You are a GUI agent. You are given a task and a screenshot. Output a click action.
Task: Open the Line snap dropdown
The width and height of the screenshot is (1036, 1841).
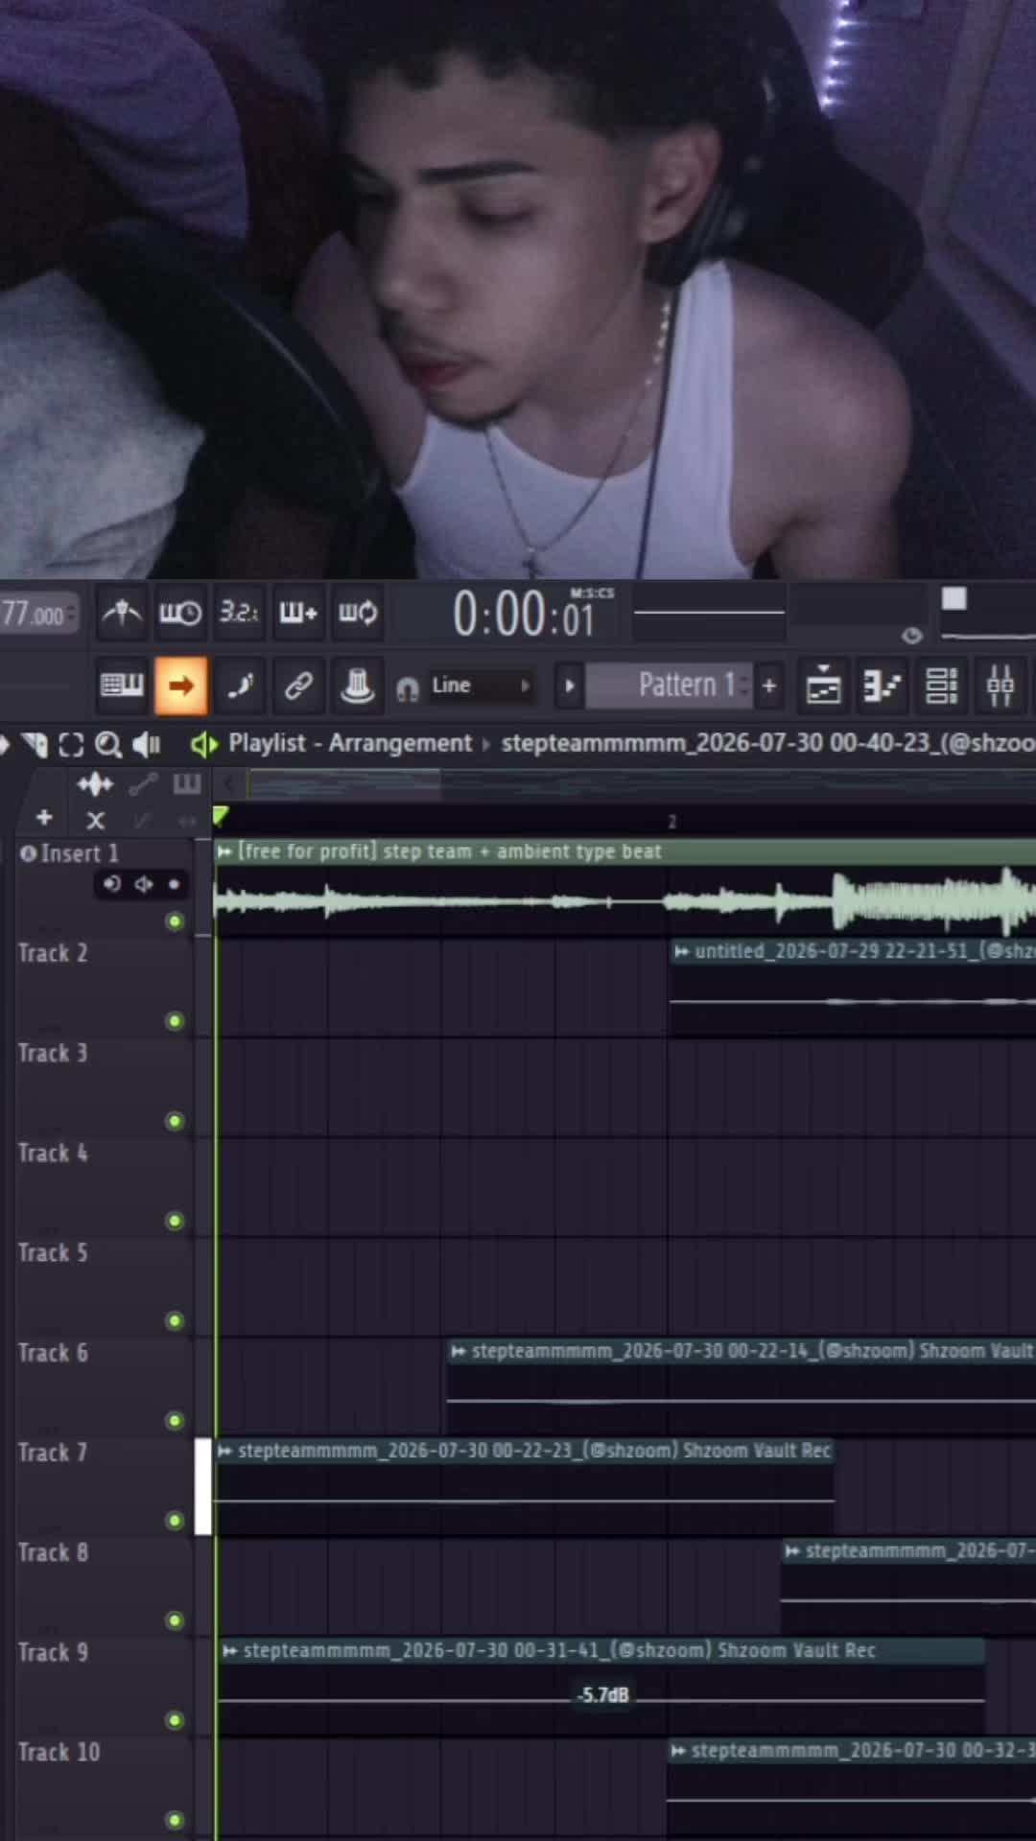tap(481, 686)
